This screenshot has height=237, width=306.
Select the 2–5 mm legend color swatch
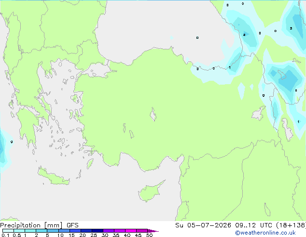pos(42,231)
